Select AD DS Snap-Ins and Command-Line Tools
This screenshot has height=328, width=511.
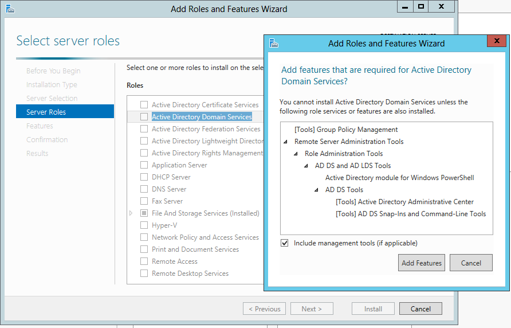click(x=411, y=214)
